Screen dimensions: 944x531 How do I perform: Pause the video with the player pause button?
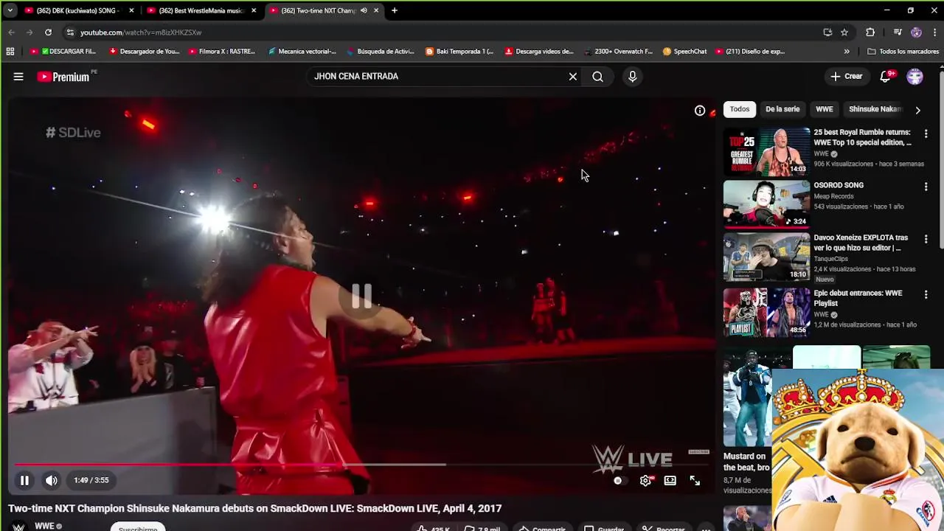24,481
